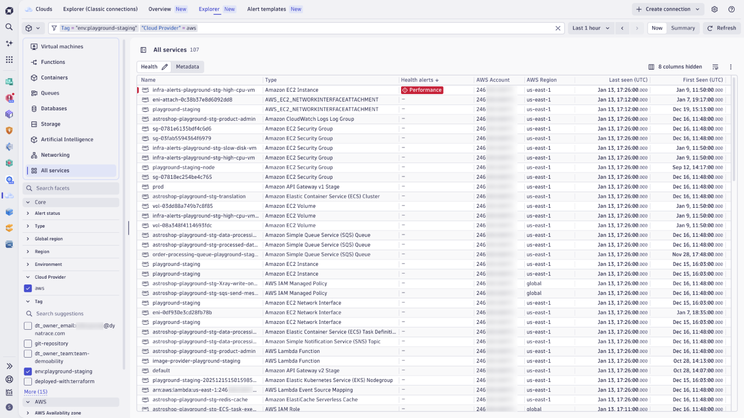Click the three-dot table options icon
Screen dimensions: 744x418
731,66
